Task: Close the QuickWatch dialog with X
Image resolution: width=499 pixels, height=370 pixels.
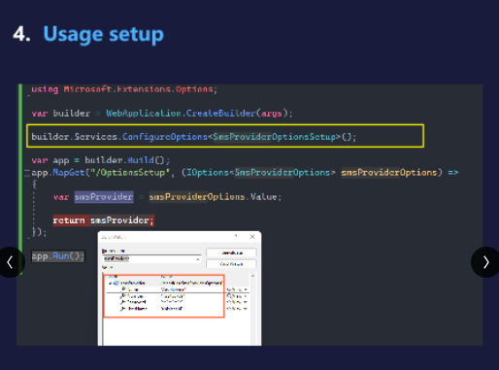Action: (x=252, y=237)
